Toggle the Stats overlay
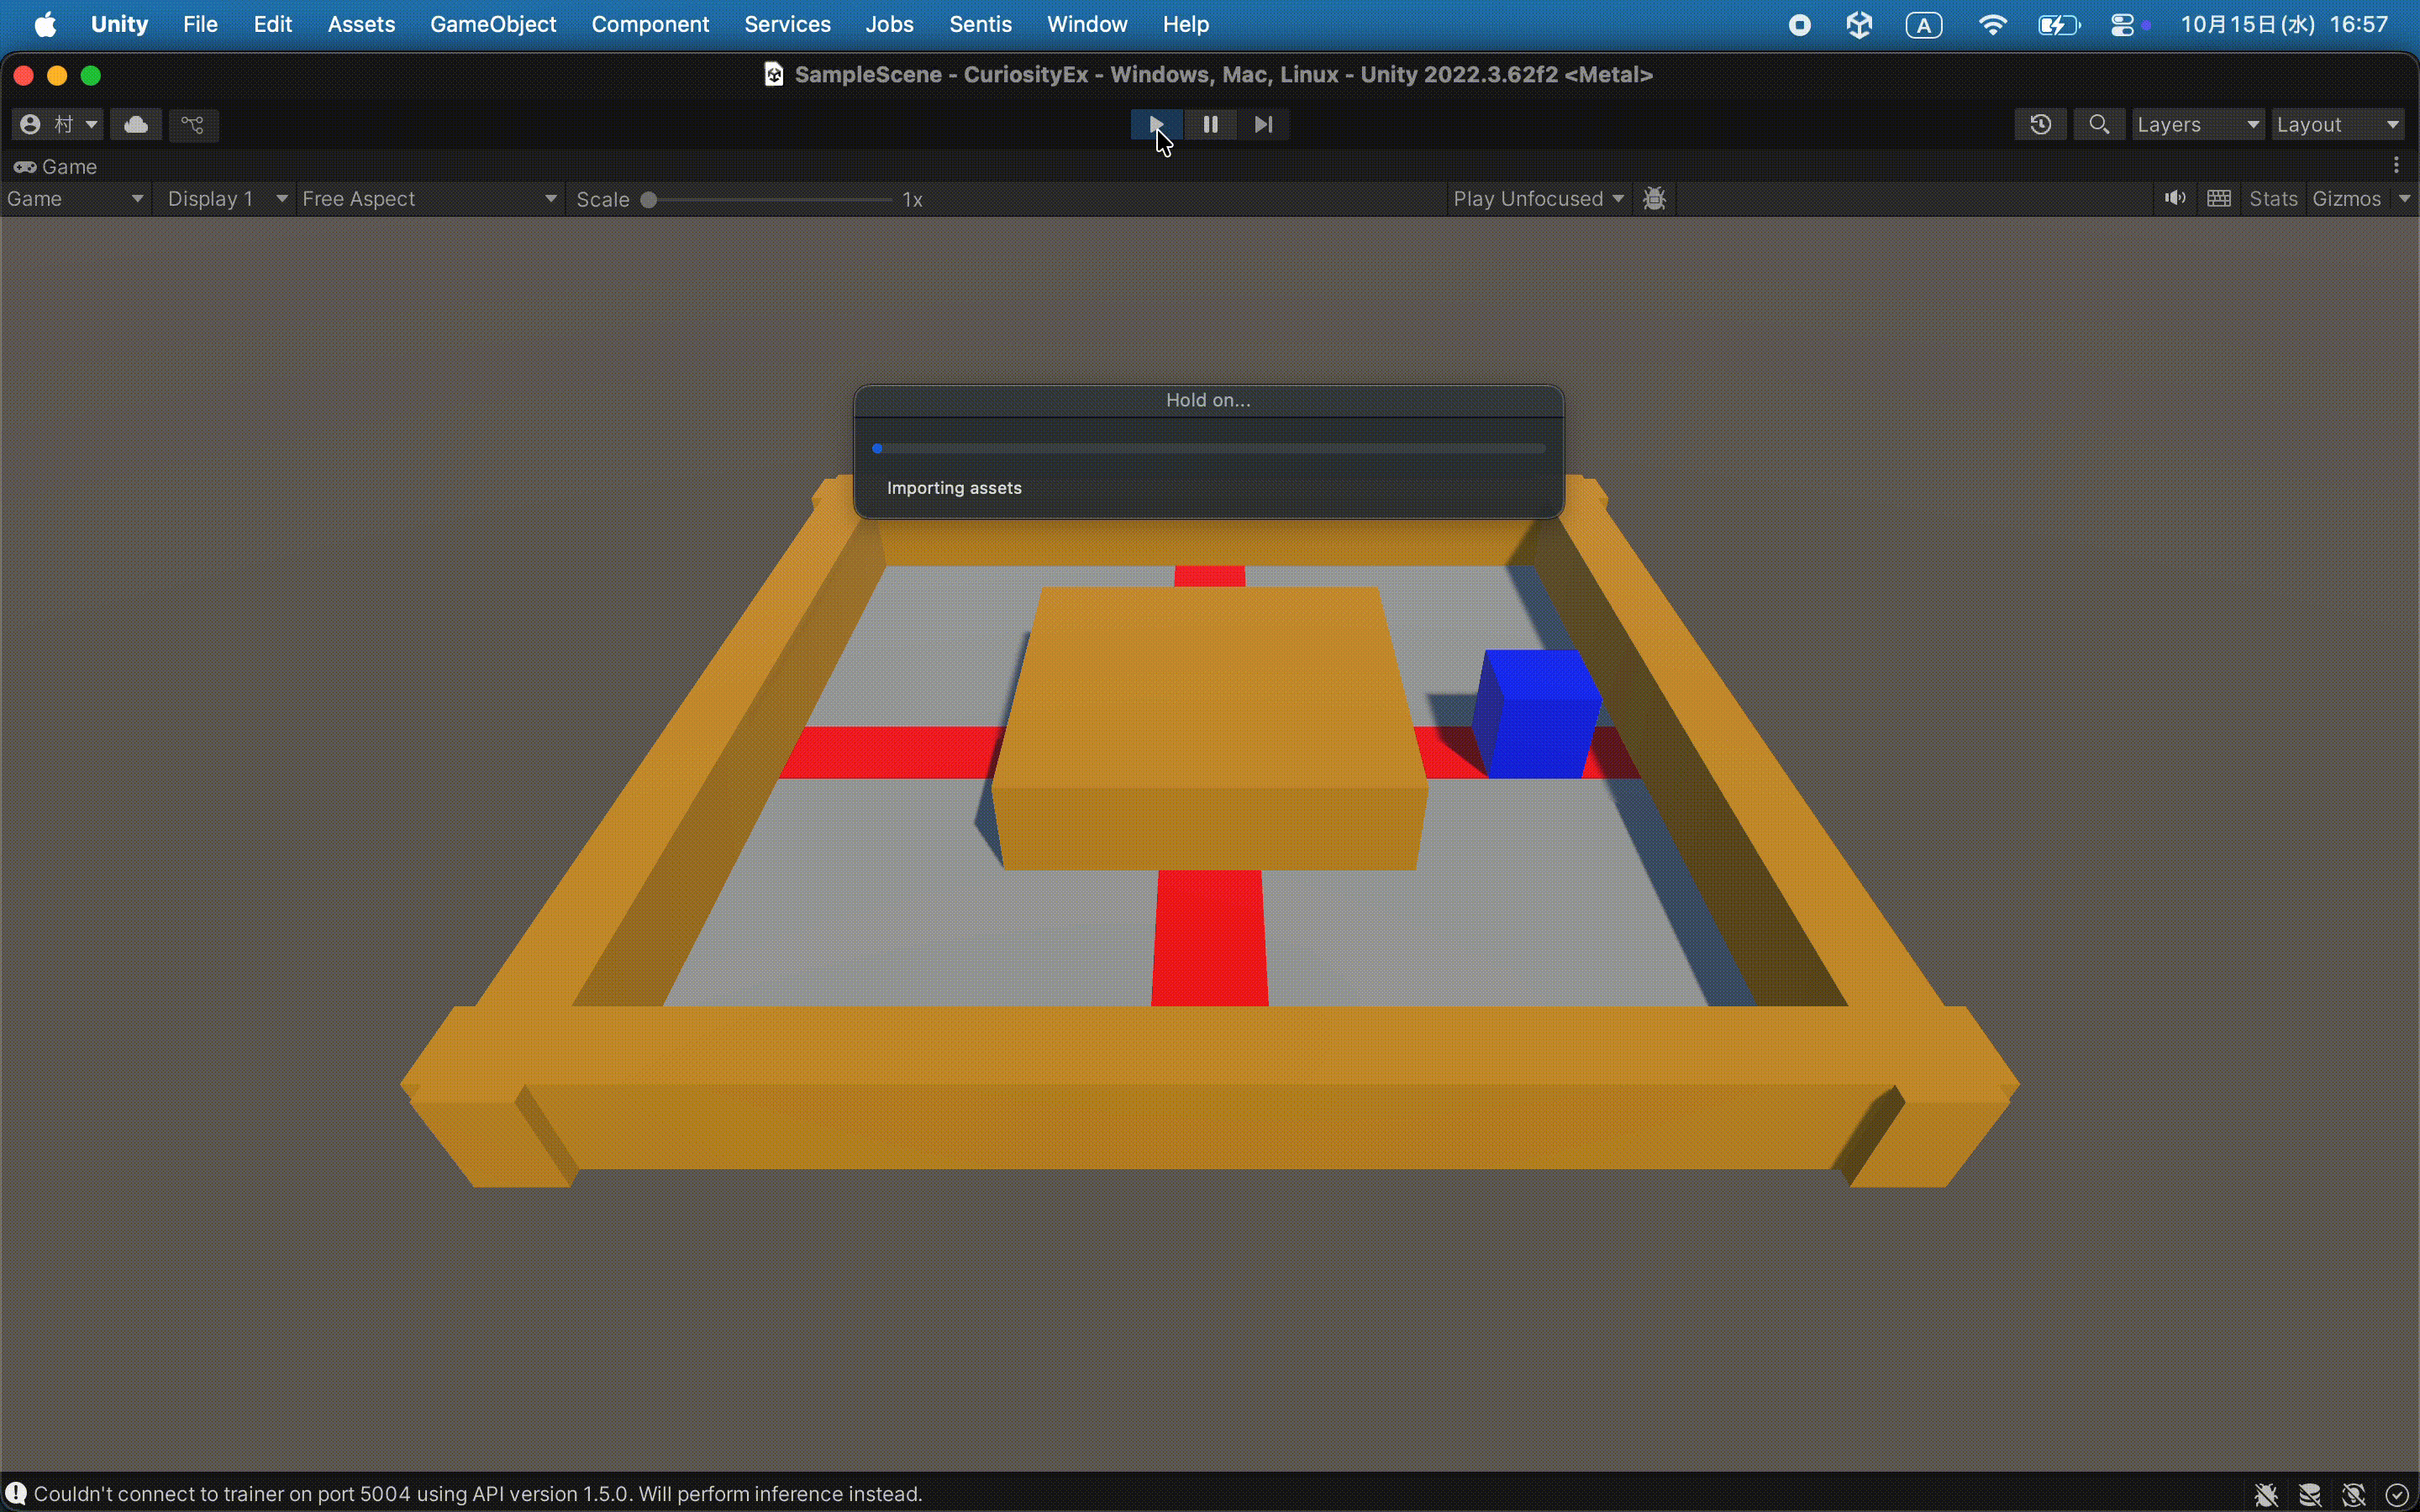 (x=2272, y=199)
